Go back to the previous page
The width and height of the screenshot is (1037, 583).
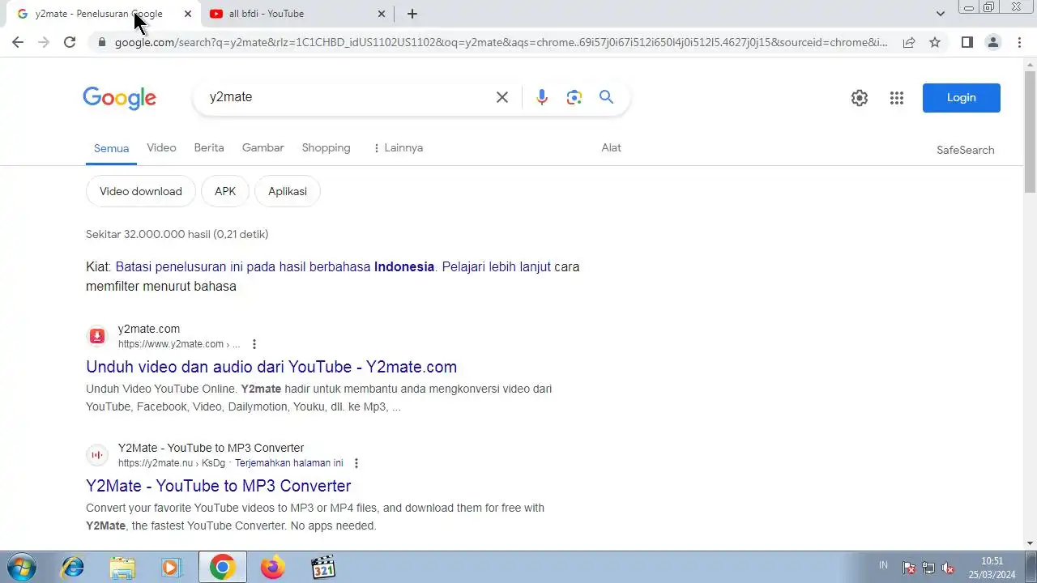[18, 42]
